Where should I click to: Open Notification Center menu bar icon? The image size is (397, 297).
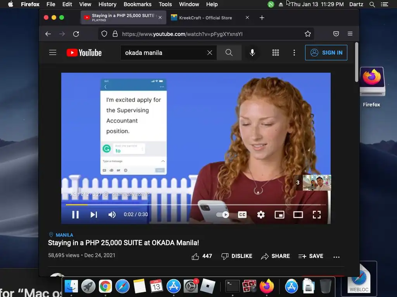[x=385, y=4]
